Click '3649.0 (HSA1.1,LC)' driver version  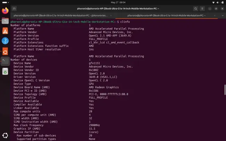(x=103, y=77)
